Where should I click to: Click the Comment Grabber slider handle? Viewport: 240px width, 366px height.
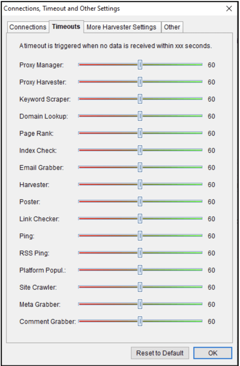pyautogui.click(x=140, y=321)
